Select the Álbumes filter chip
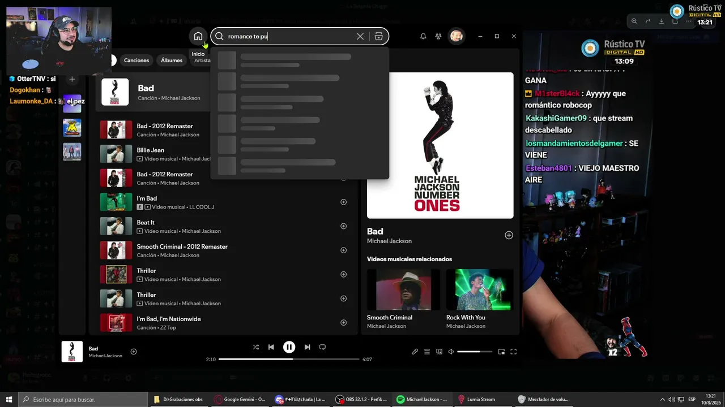This screenshot has height=407, width=725. 172,60
